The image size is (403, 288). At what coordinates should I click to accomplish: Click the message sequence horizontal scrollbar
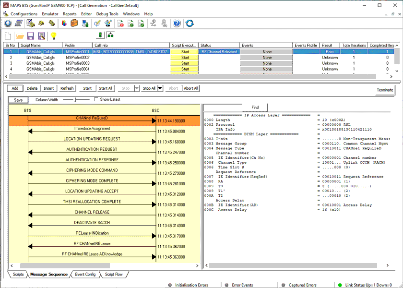coord(65,265)
